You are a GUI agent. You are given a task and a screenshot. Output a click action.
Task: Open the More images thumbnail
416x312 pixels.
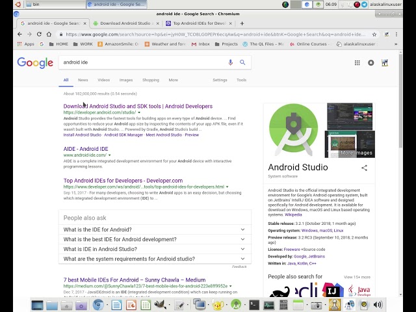[x=350, y=144]
